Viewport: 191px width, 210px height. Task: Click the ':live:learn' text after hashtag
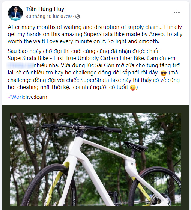tap(36, 97)
